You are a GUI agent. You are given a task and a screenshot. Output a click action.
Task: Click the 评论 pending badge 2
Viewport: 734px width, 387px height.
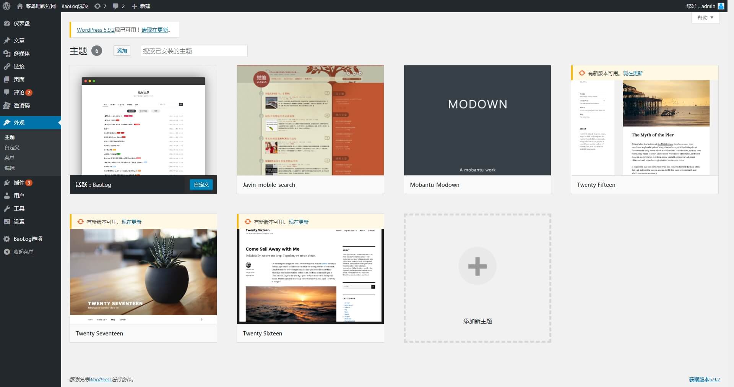pyautogui.click(x=29, y=92)
